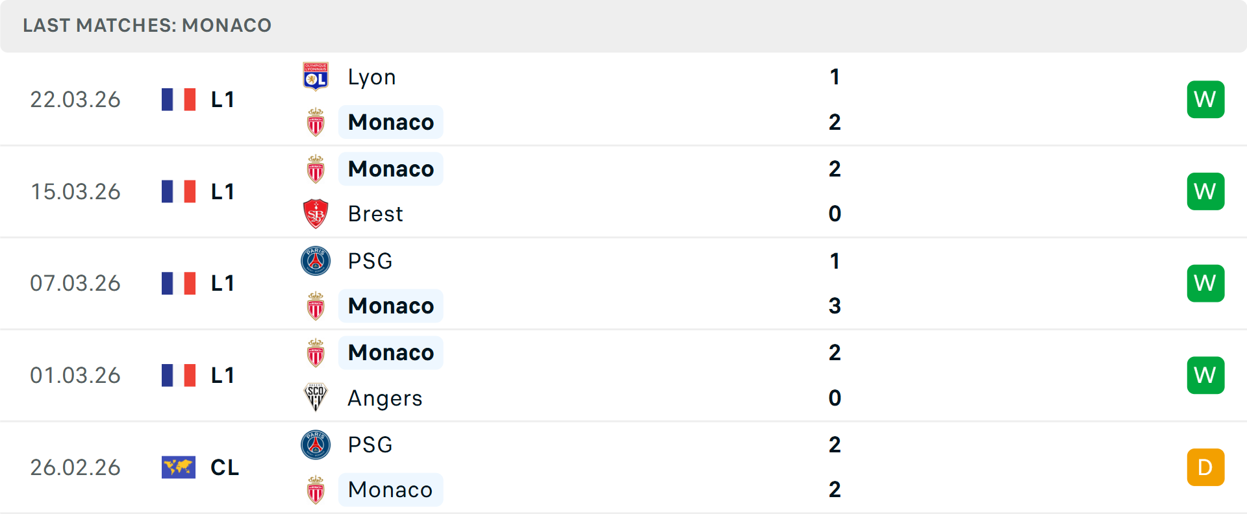Screen dimensions: 1247x514
Task: Click the Angers SCO club badge
Action: point(316,398)
